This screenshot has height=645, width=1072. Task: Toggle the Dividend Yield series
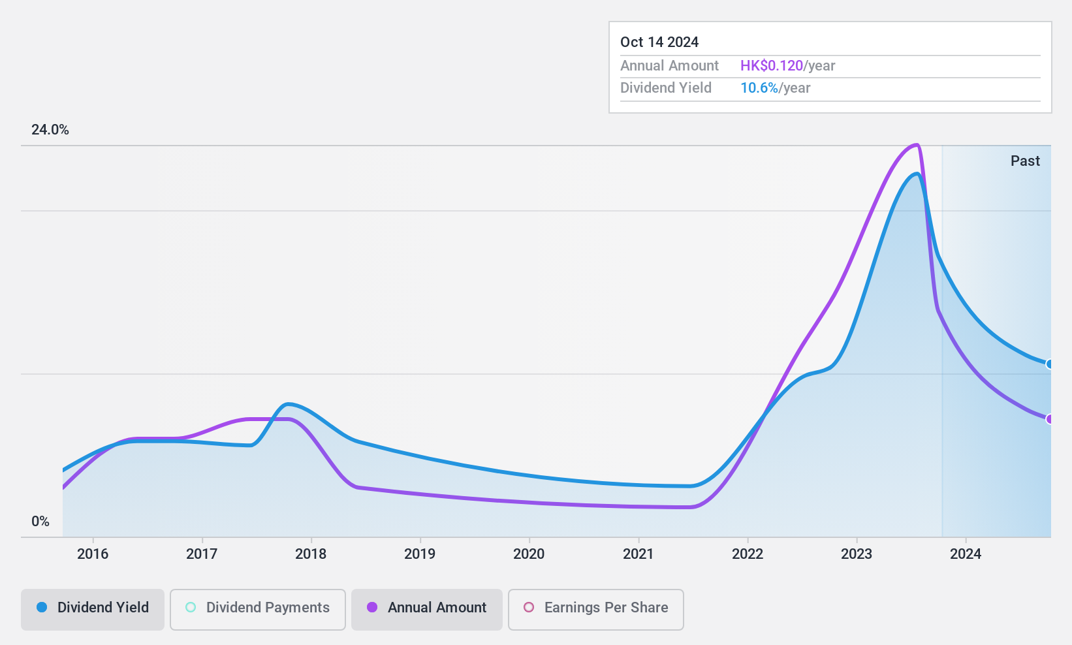[93, 609]
